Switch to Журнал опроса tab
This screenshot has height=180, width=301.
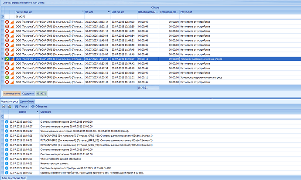[9, 101]
